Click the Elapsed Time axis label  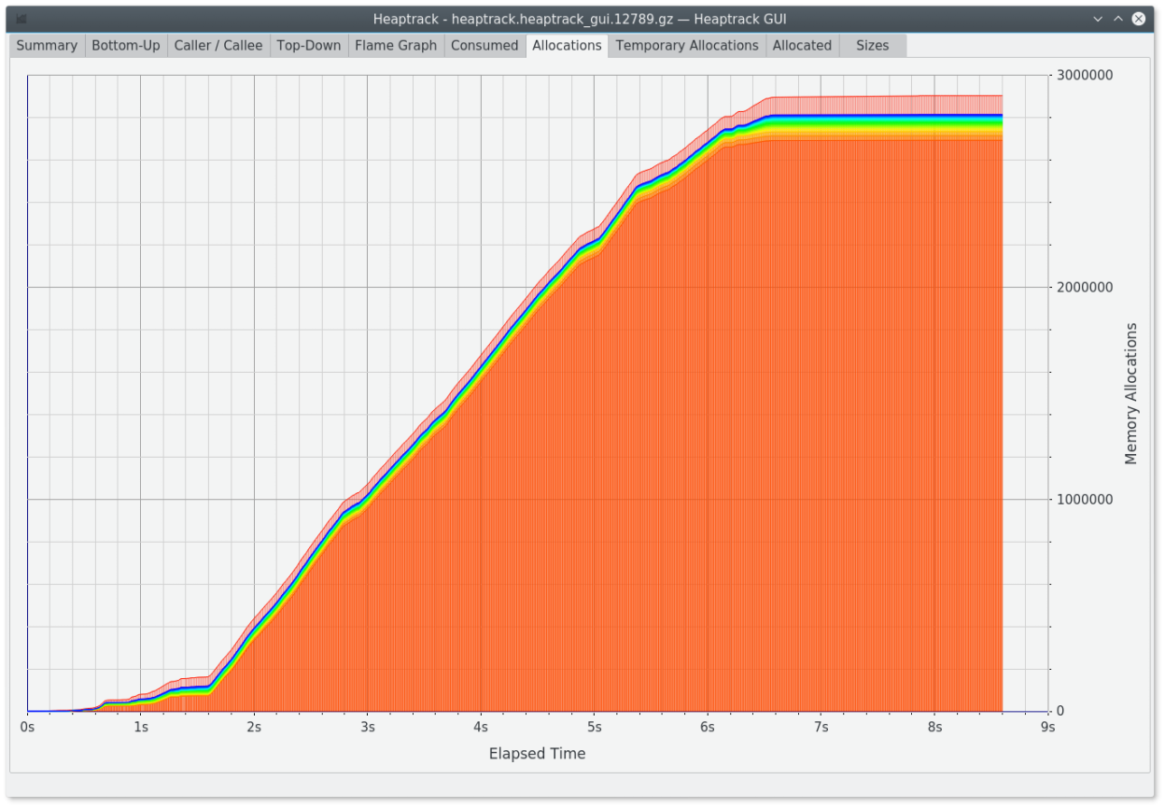(x=537, y=753)
